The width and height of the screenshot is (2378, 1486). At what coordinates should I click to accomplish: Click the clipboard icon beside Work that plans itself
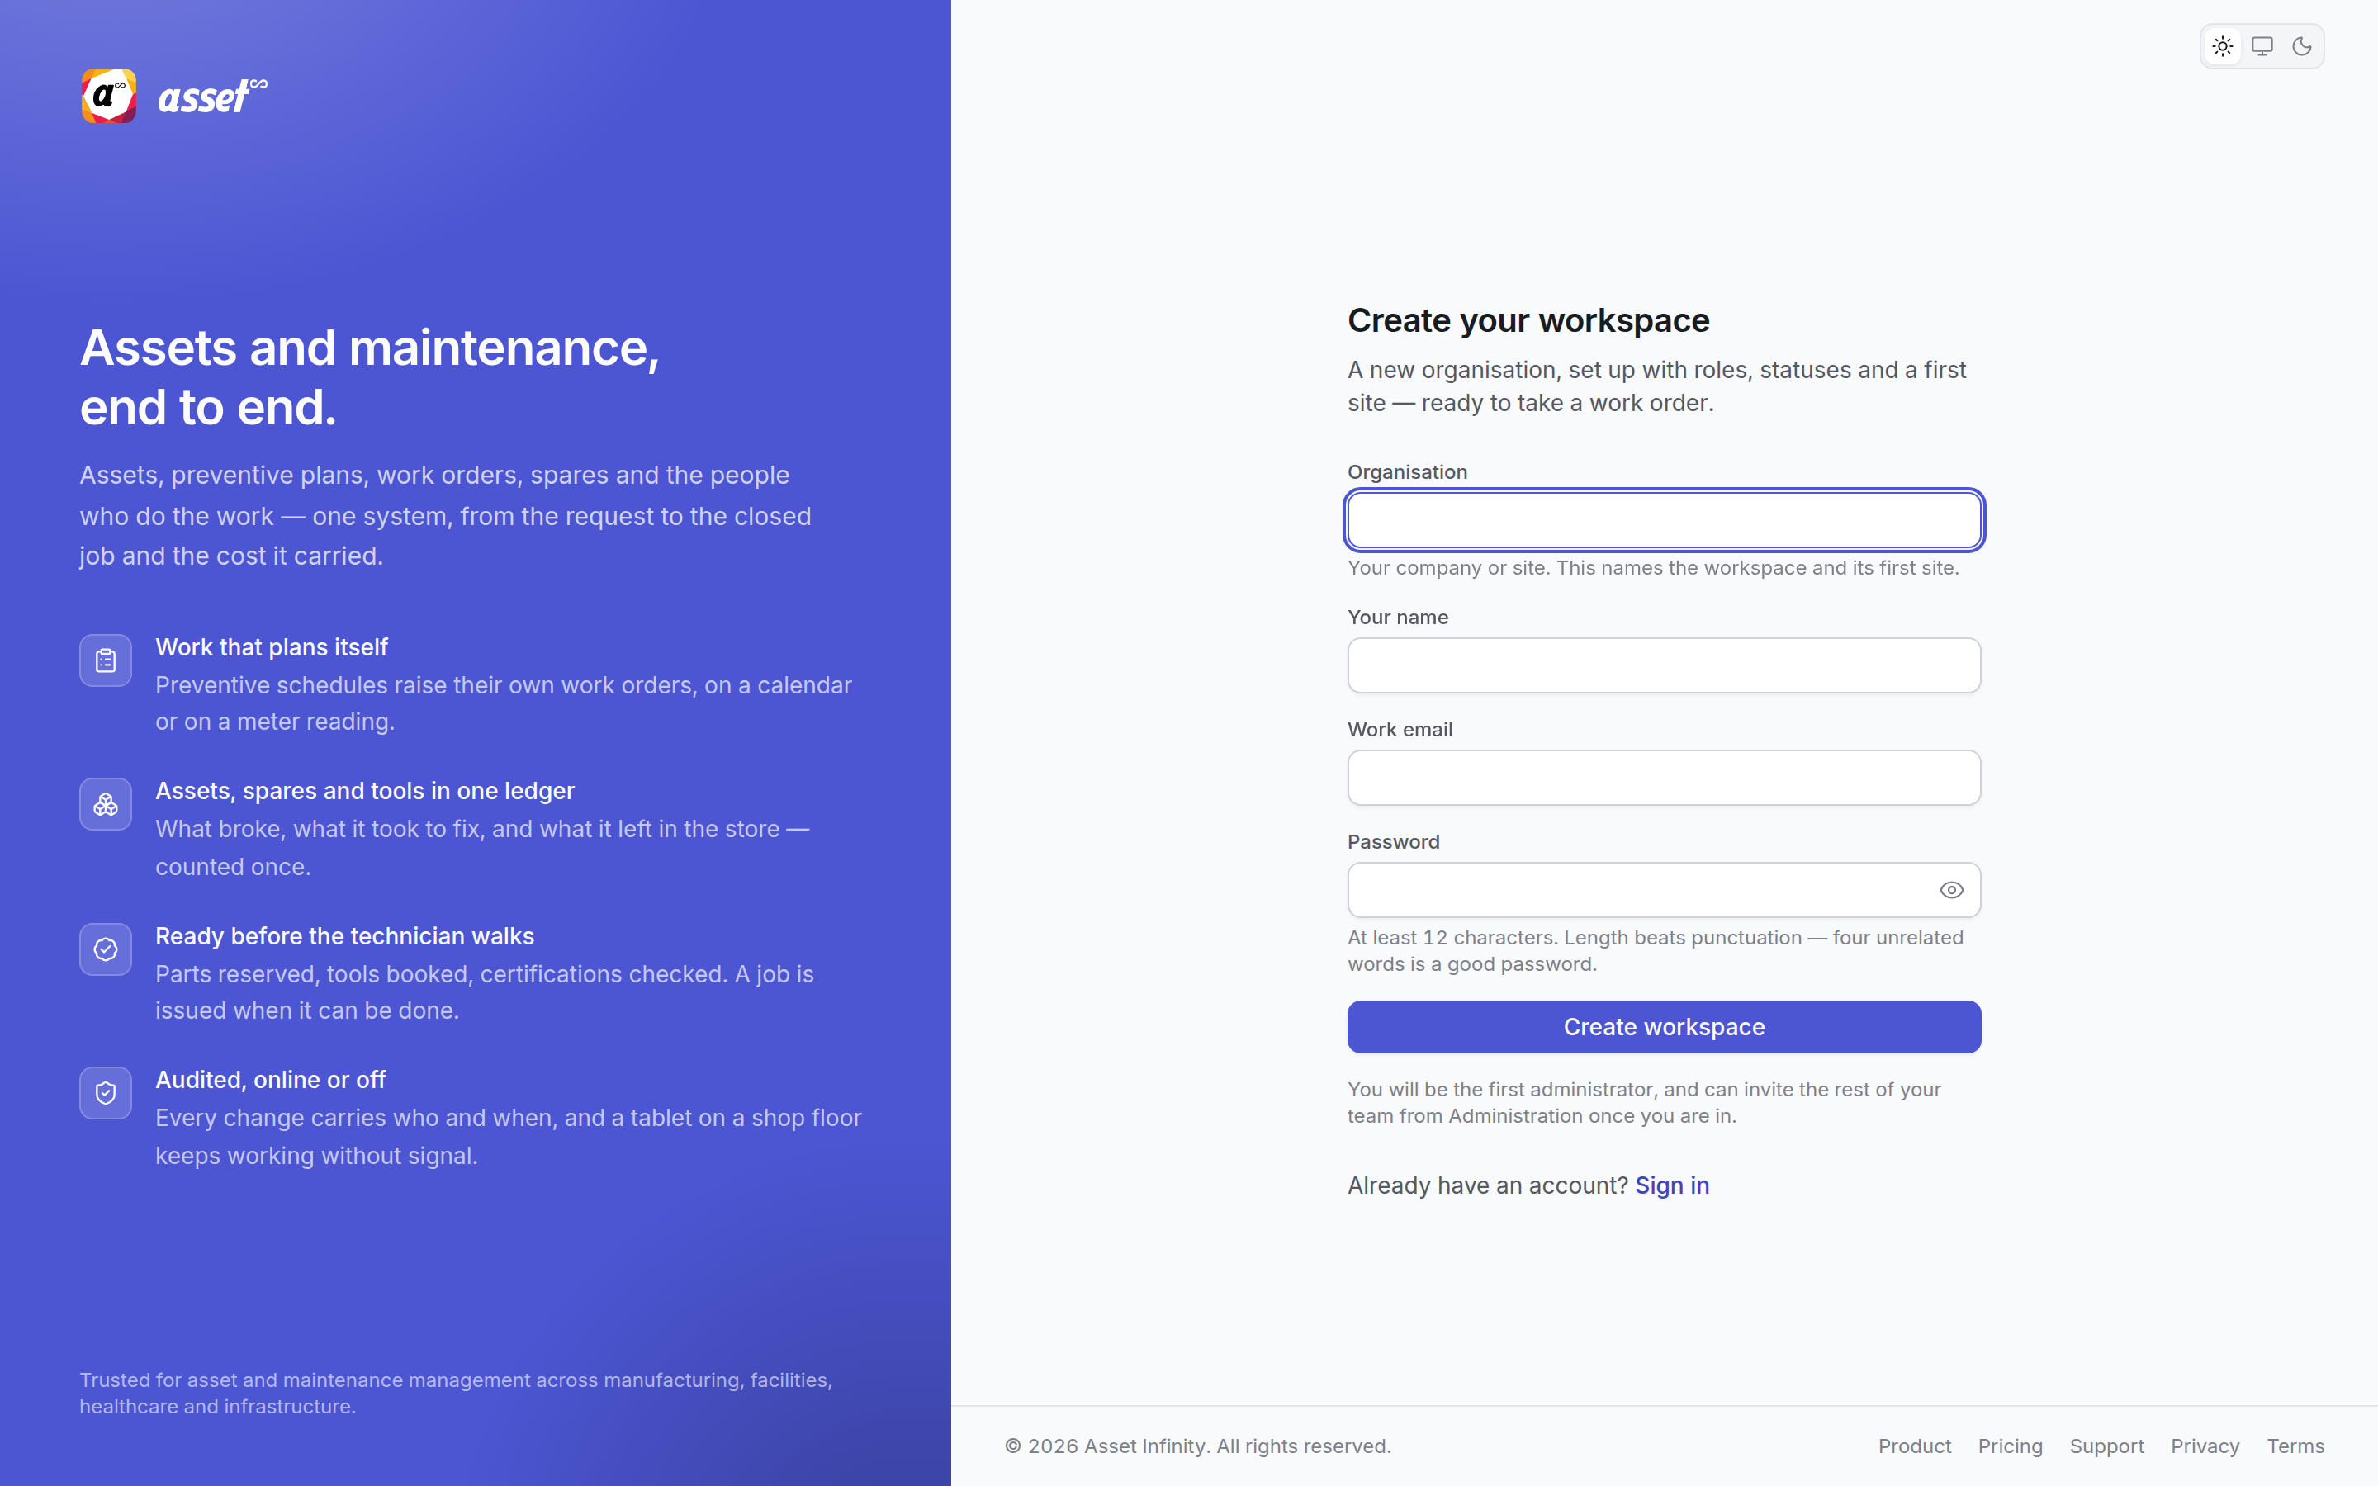click(x=107, y=660)
